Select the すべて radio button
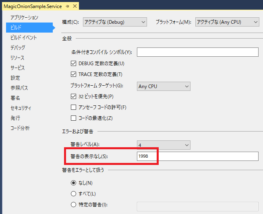Viewport: 263px width, 214px height. tap(73, 194)
